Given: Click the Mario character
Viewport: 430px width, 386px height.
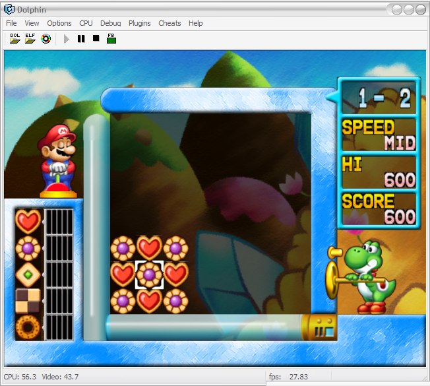Looking at the screenshot, I should 57,160.
